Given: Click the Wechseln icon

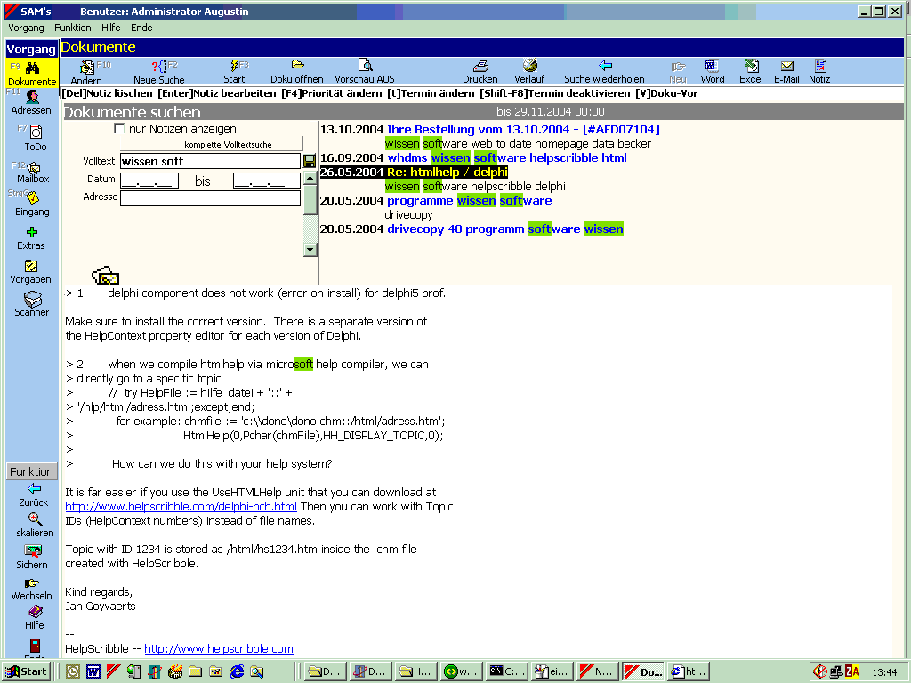Looking at the screenshot, I should point(31,588).
